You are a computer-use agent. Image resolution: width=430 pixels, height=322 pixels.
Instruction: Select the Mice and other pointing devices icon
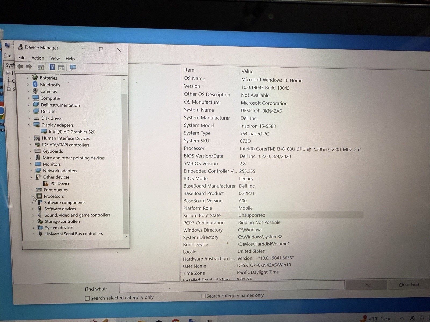pyautogui.click(x=38, y=158)
